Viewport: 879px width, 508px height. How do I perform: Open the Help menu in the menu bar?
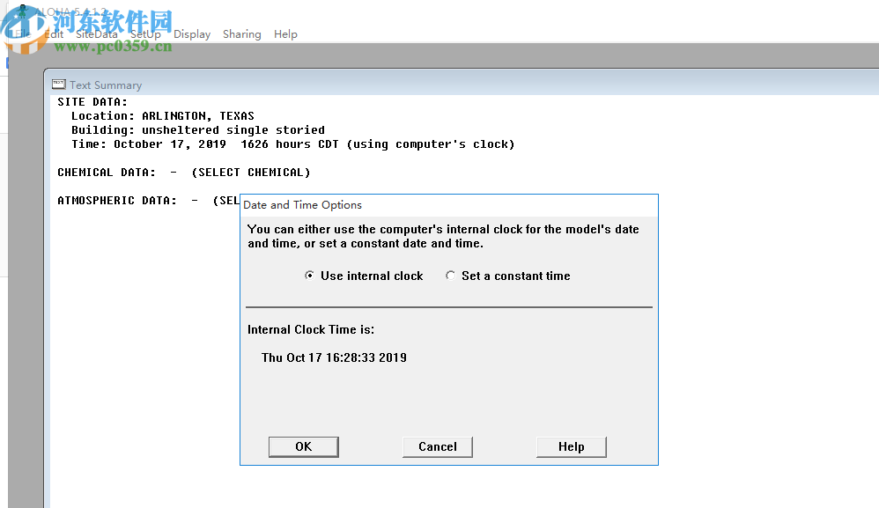click(x=285, y=34)
